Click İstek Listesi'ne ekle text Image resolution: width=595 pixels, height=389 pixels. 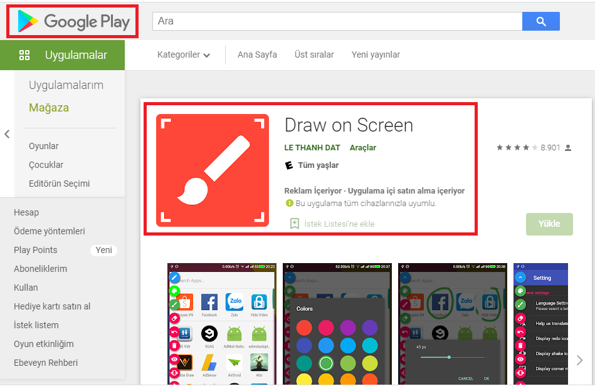click(339, 224)
